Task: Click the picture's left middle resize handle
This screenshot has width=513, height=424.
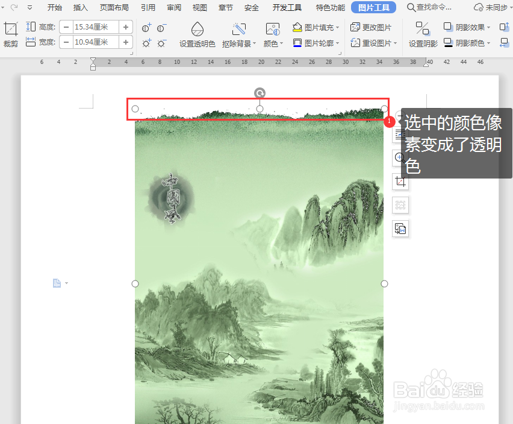Action: 135,283
